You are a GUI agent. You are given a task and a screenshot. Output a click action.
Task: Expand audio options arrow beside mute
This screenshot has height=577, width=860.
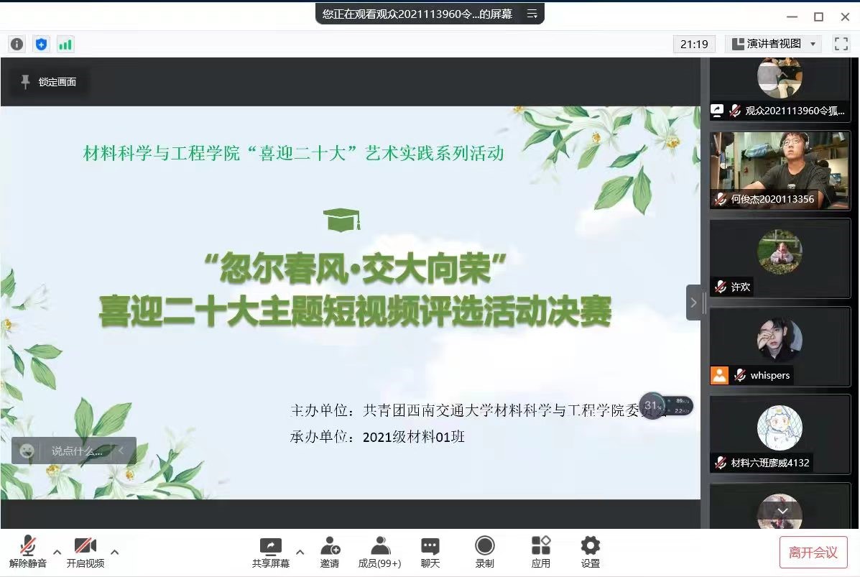(57, 552)
